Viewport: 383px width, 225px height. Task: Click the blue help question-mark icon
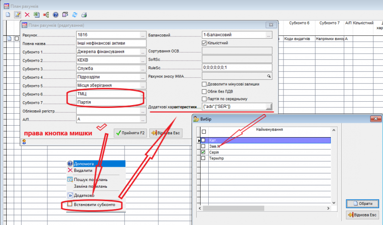56,15
